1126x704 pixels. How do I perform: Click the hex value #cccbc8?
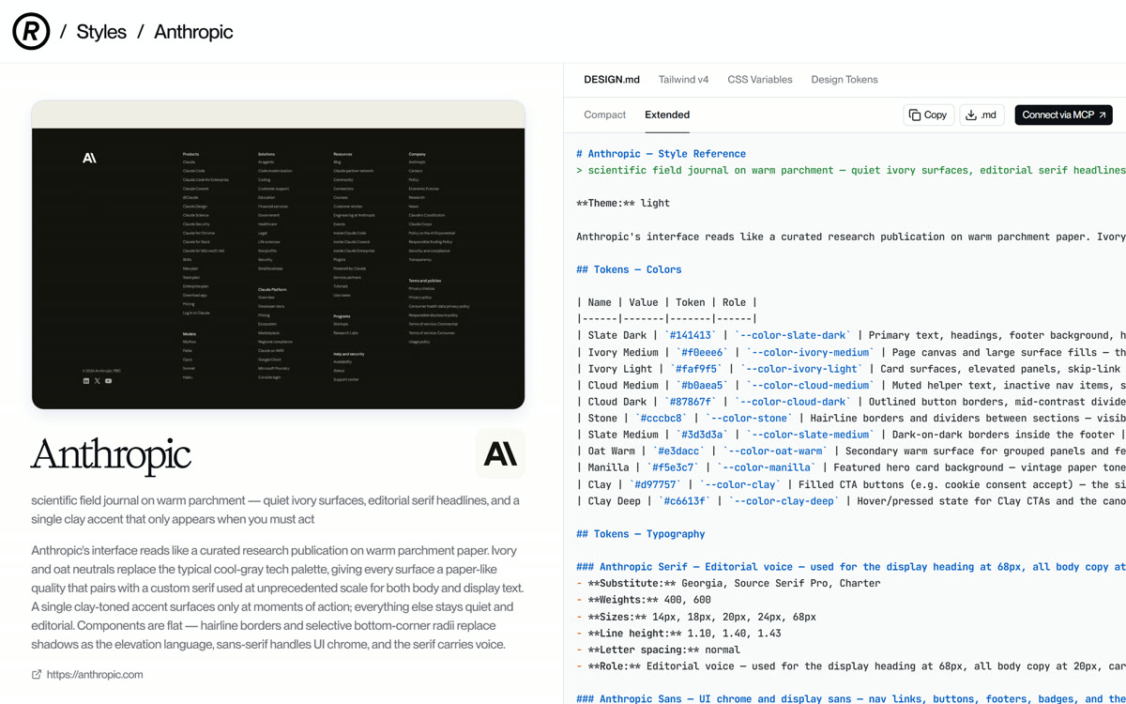[661, 419]
